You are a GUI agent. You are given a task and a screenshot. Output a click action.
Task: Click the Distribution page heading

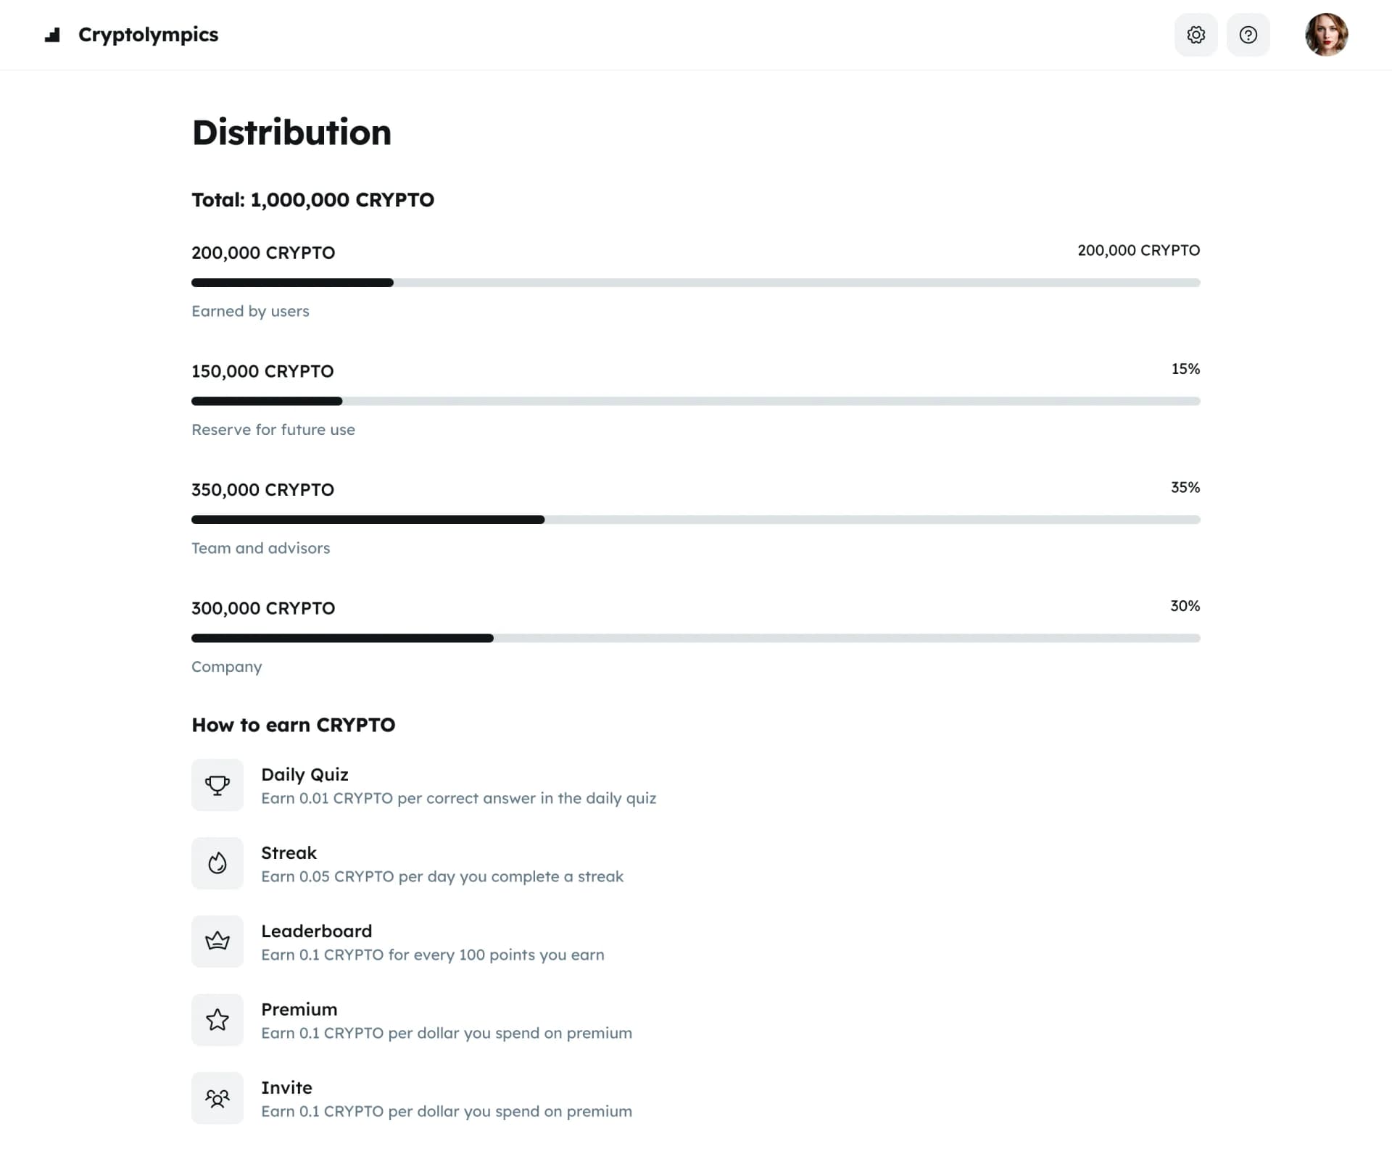[x=291, y=133]
